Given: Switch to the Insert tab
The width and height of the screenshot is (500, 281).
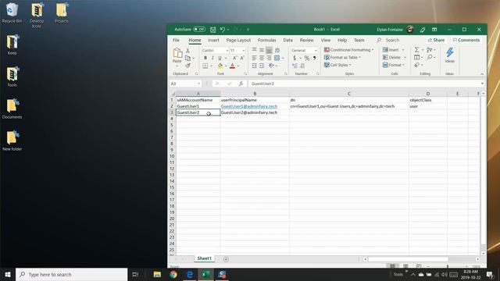Looking at the screenshot, I should [213, 40].
